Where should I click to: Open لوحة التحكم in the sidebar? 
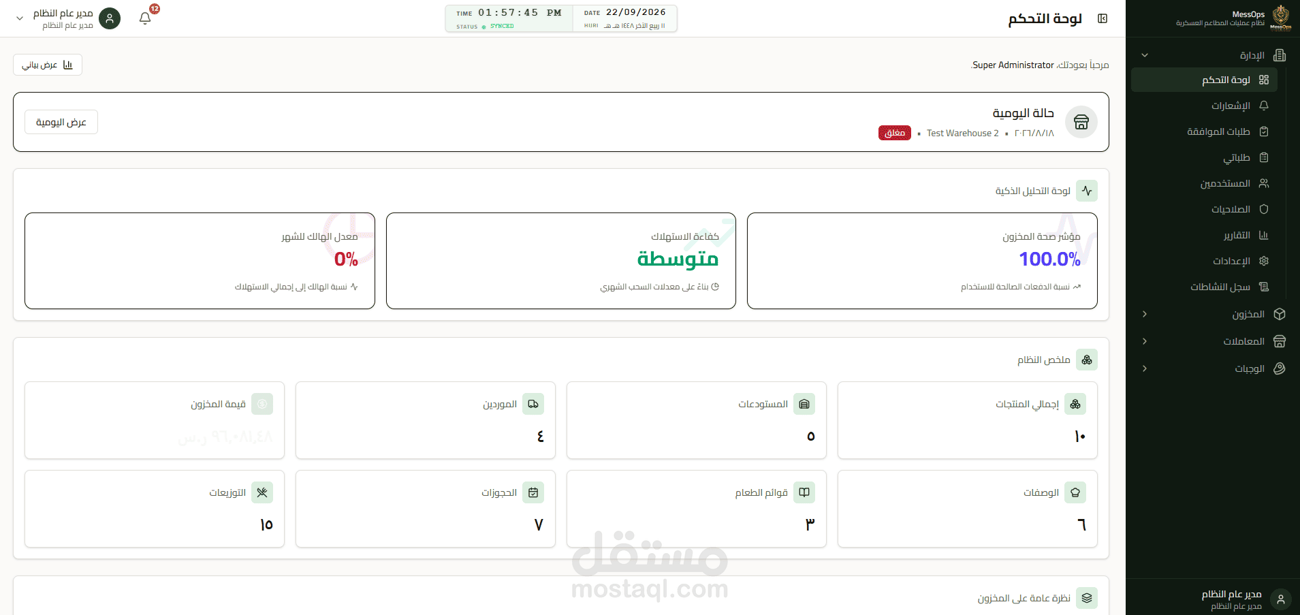point(1204,80)
